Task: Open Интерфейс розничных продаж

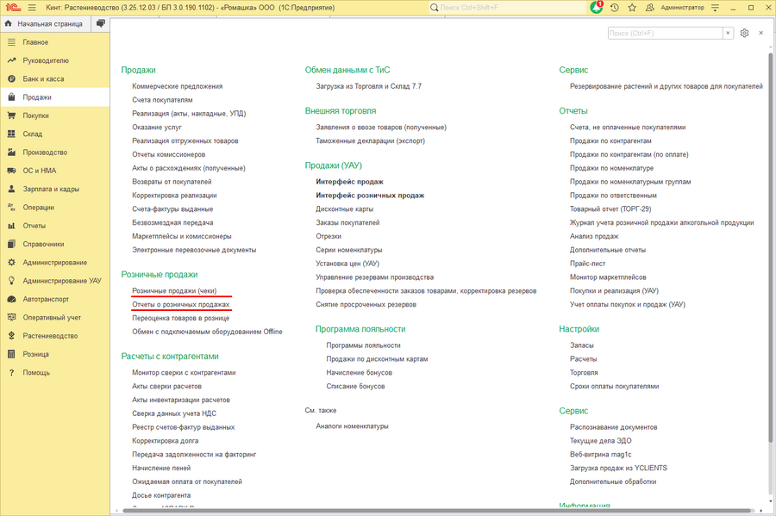Action: pos(370,196)
